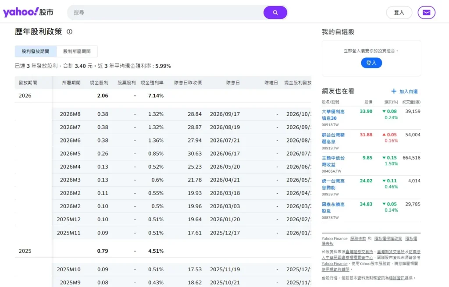Click the 33.90 price of 大華優利高填息30

[366, 111]
